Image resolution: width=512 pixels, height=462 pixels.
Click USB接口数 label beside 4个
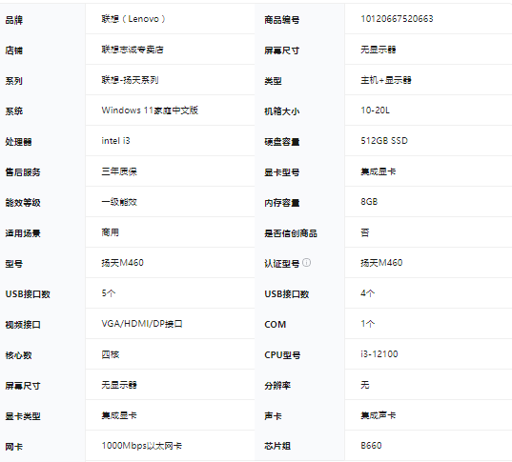[287, 294]
